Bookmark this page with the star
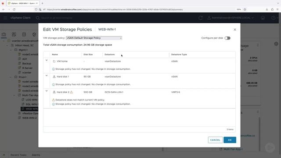The width and height of the screenshot is (281, 158). (x=245, y=9)
